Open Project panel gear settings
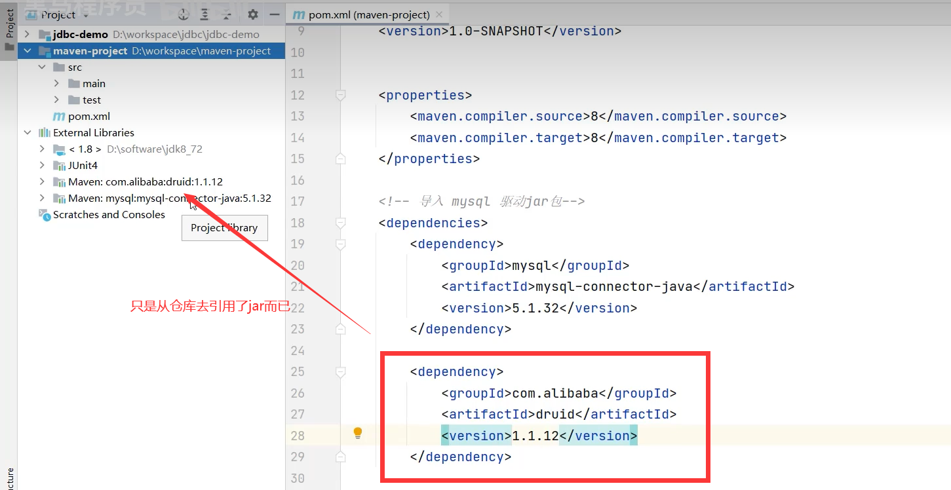 (253, 14)
